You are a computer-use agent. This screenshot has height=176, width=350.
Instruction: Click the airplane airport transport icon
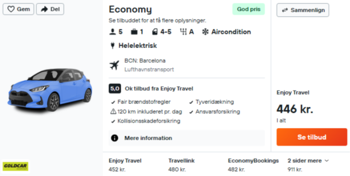click(x=114, y=65)
